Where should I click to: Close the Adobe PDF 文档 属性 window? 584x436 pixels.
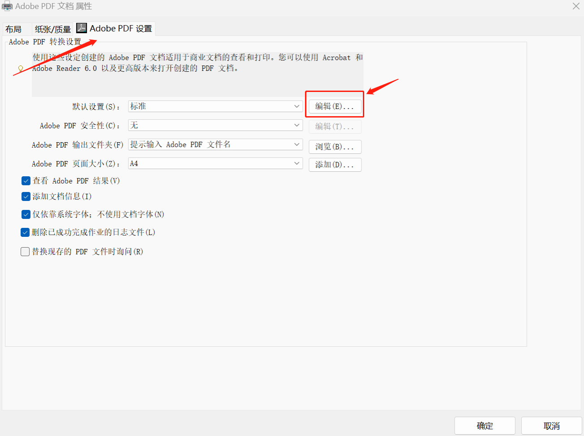tap(576, 6)
